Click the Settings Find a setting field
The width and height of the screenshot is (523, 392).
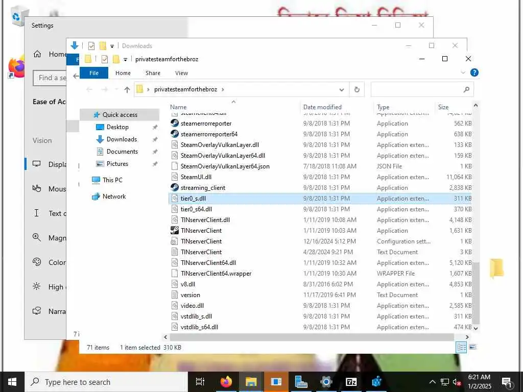pos(50,78)
